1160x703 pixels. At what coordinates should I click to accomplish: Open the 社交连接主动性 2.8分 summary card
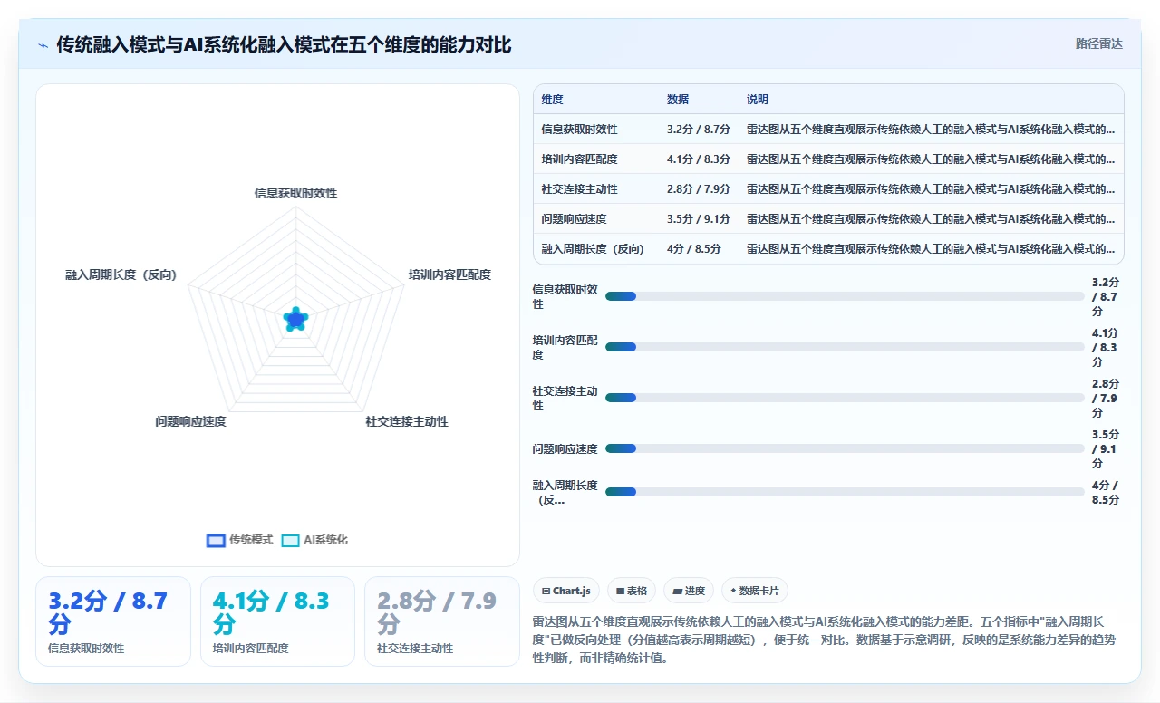pos(442,621)
